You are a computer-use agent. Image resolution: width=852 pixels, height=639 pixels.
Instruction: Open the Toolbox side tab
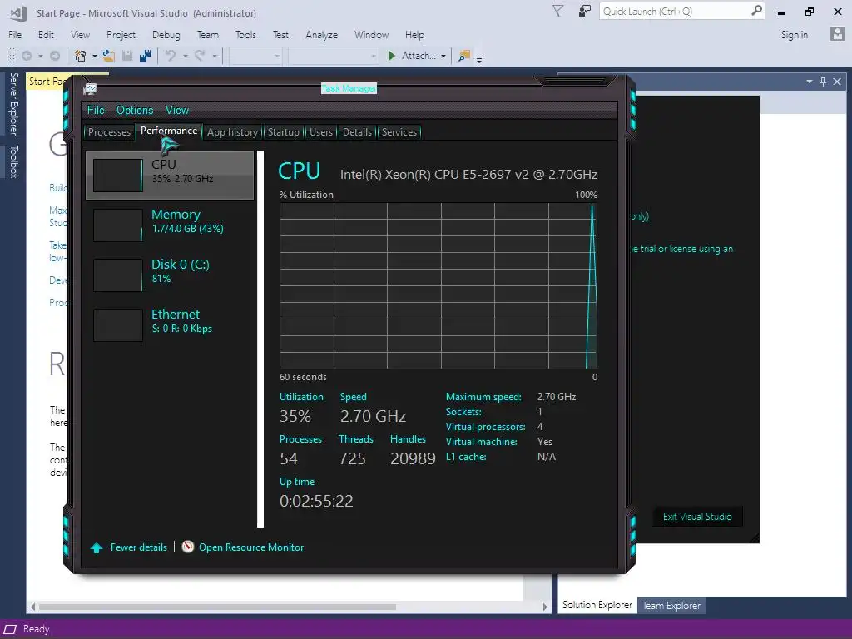[x=14, y=161]
